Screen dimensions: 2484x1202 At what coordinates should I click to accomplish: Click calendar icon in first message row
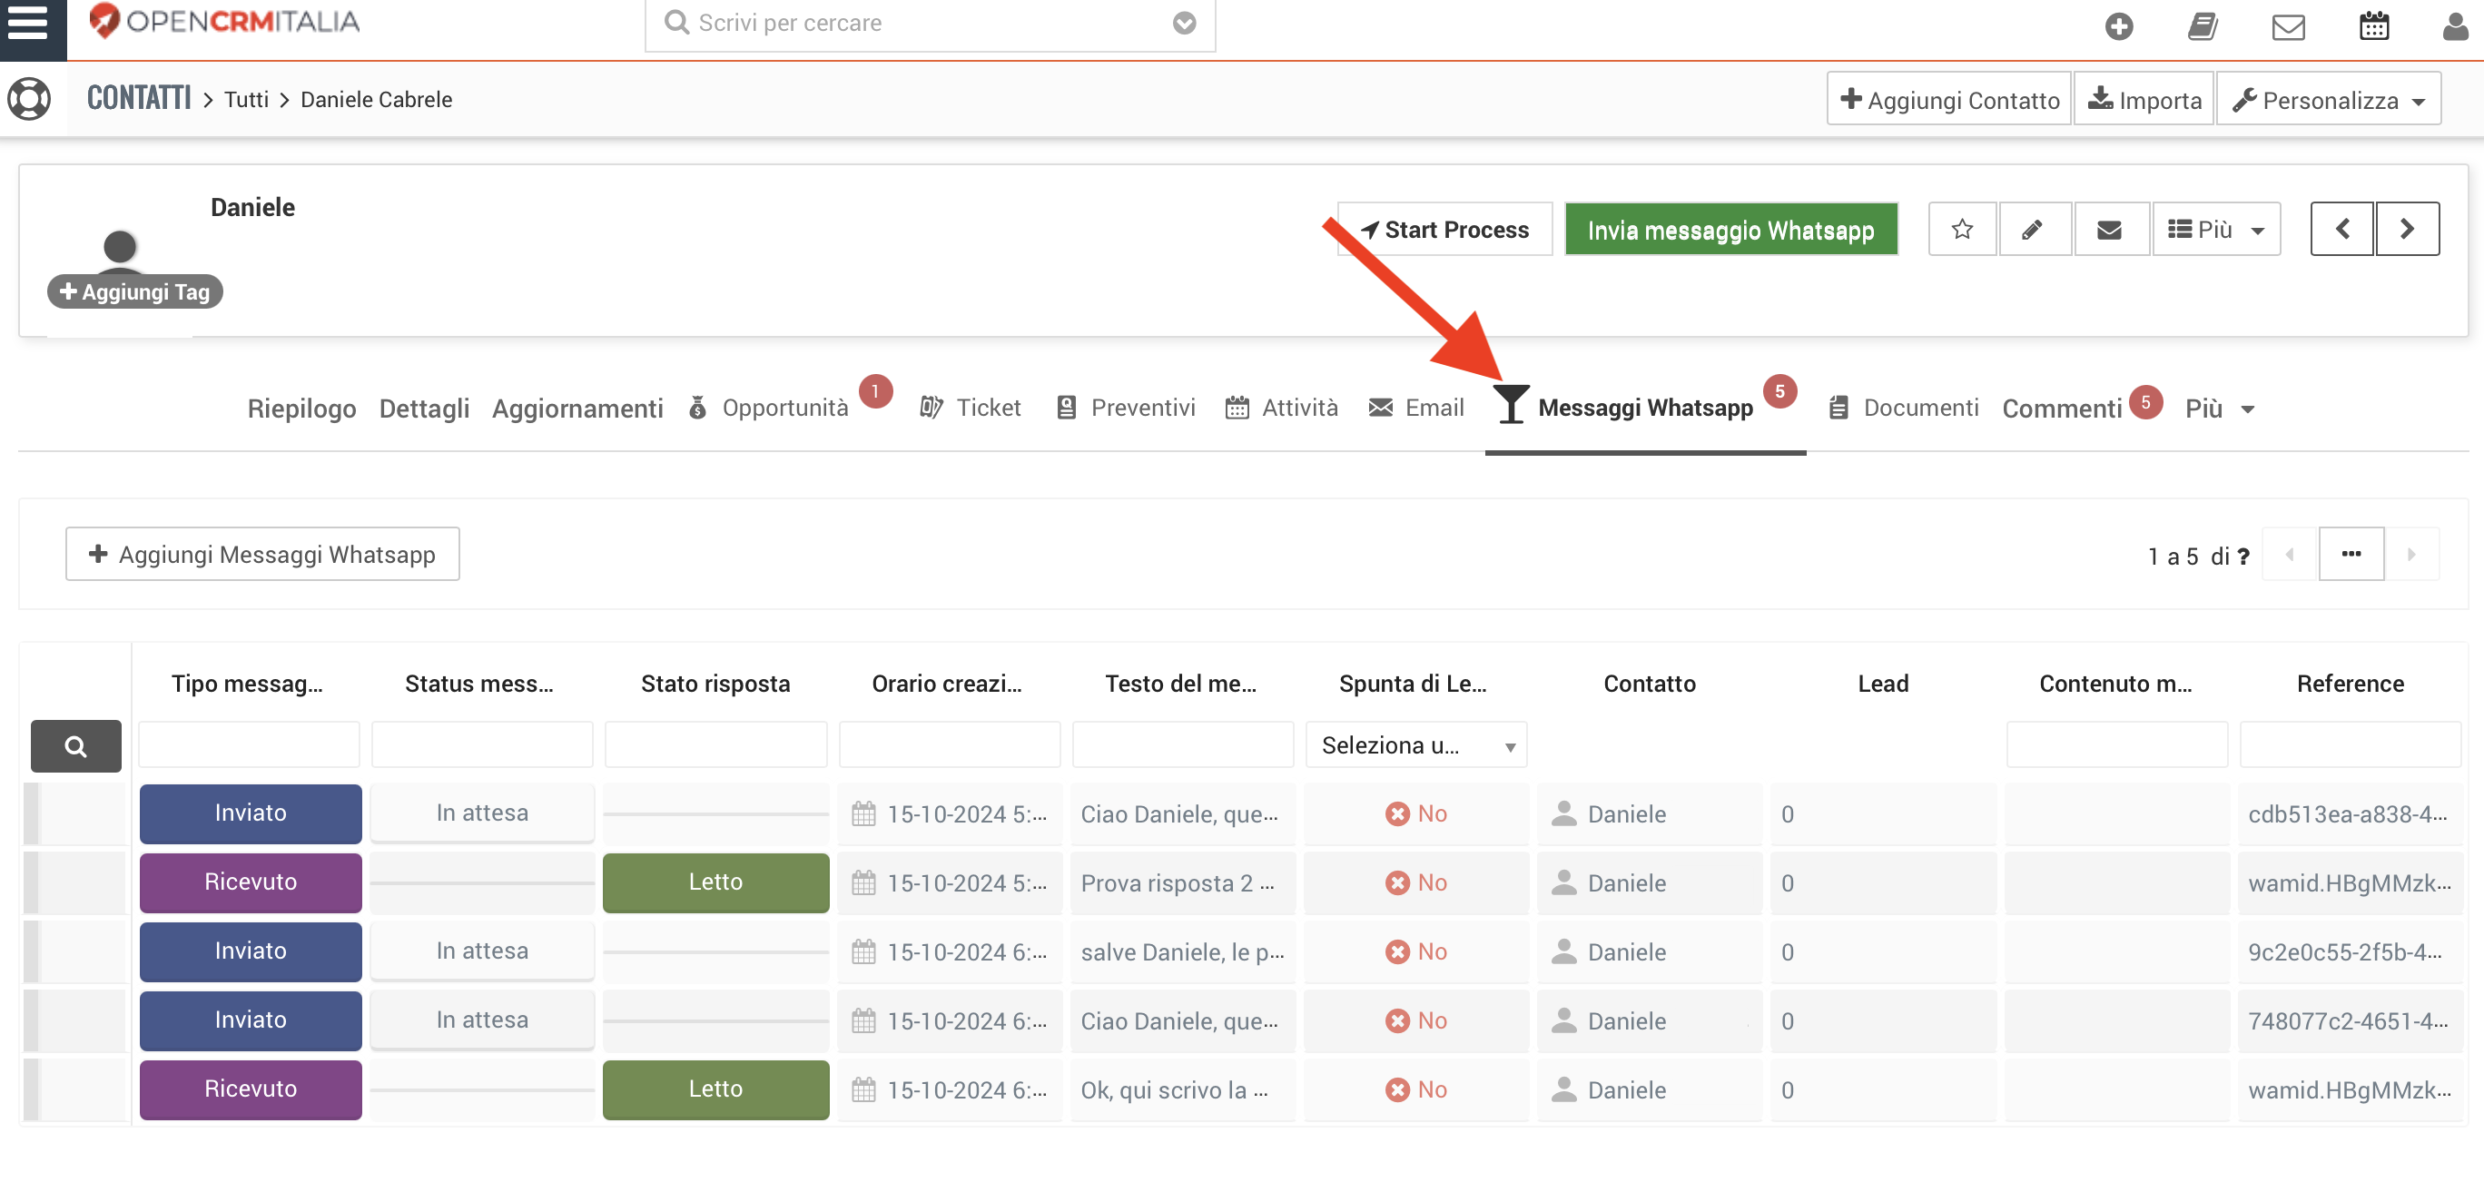pos(863,813)
